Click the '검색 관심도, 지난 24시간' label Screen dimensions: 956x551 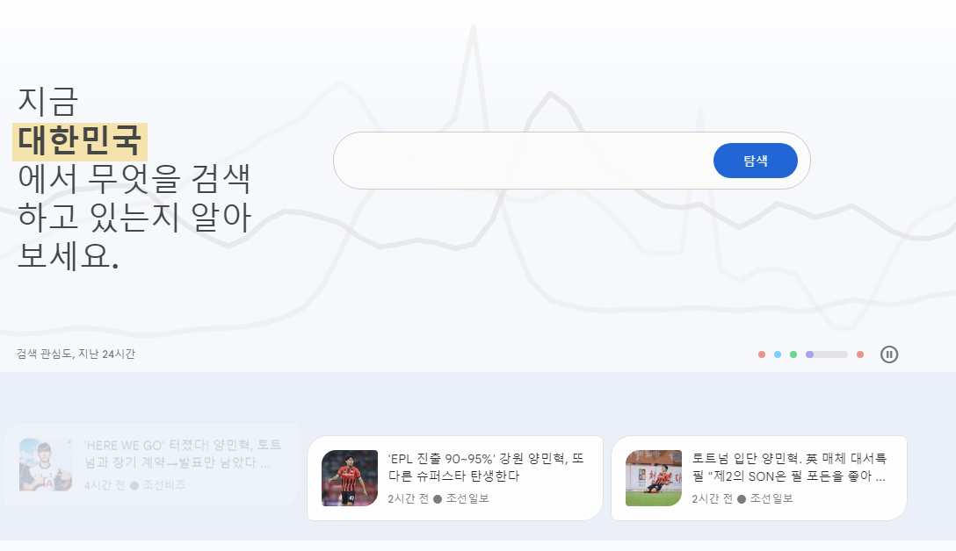pyautogui.click(x=77, y=354)
